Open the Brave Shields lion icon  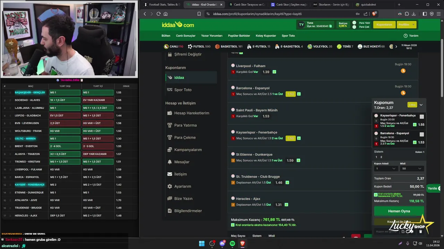(x=374, y=14)
